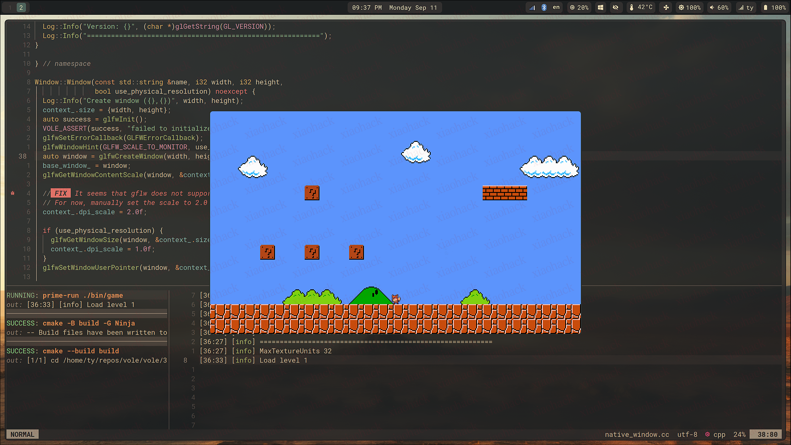Click the network signal bars tray icon
This screenshot has height=445, width=791.
click(532, 7)
